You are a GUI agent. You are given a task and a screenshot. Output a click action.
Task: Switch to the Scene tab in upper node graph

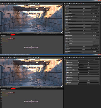point(4,35)
